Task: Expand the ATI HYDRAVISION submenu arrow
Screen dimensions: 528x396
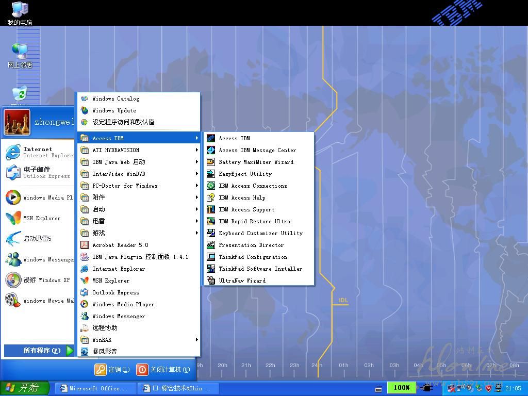Action: point(196,150)
